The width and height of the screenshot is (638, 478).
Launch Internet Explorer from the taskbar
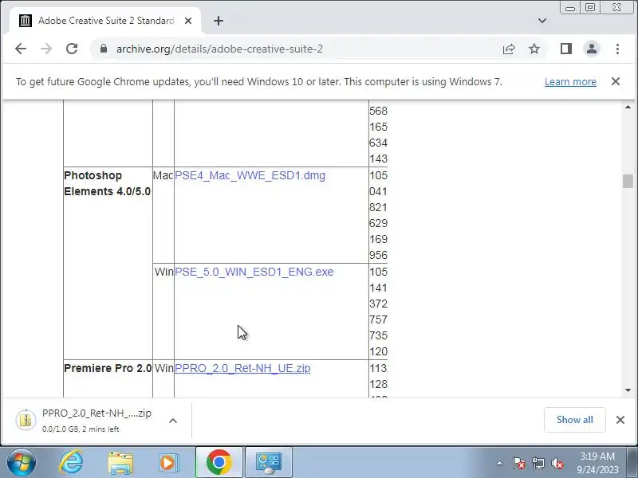pyautogui.click(x=71, y=463)
